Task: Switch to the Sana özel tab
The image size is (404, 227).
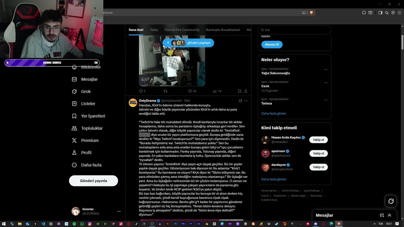Action: (136, 30)
